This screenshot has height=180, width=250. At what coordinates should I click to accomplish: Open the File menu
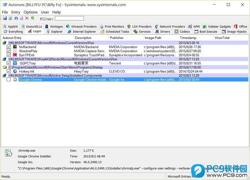(5, 12)
